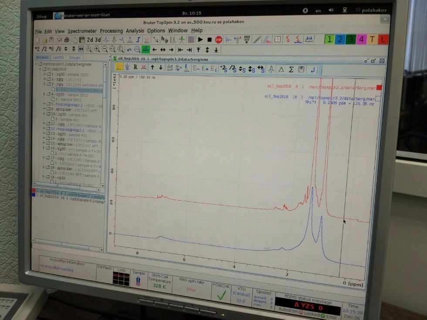This screenshot has width=427, height=320.
Task: Click the red L button
Action: pos(383,40)
